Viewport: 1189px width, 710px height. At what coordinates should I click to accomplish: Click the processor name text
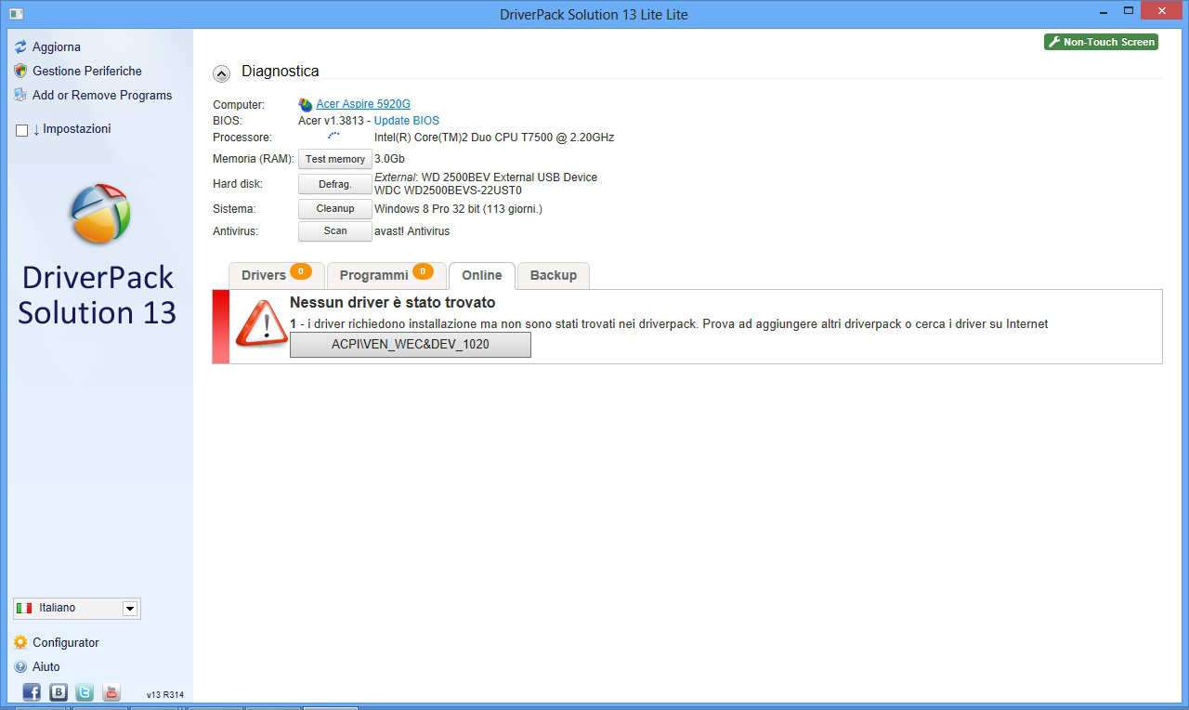(494, 138)
